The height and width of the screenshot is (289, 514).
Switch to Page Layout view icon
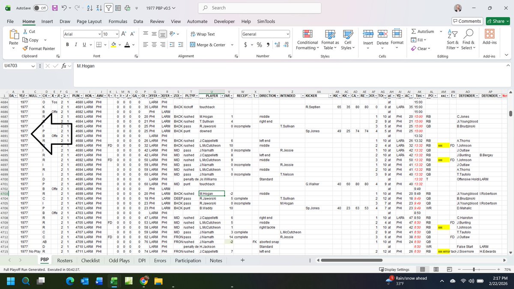point(436,270)
